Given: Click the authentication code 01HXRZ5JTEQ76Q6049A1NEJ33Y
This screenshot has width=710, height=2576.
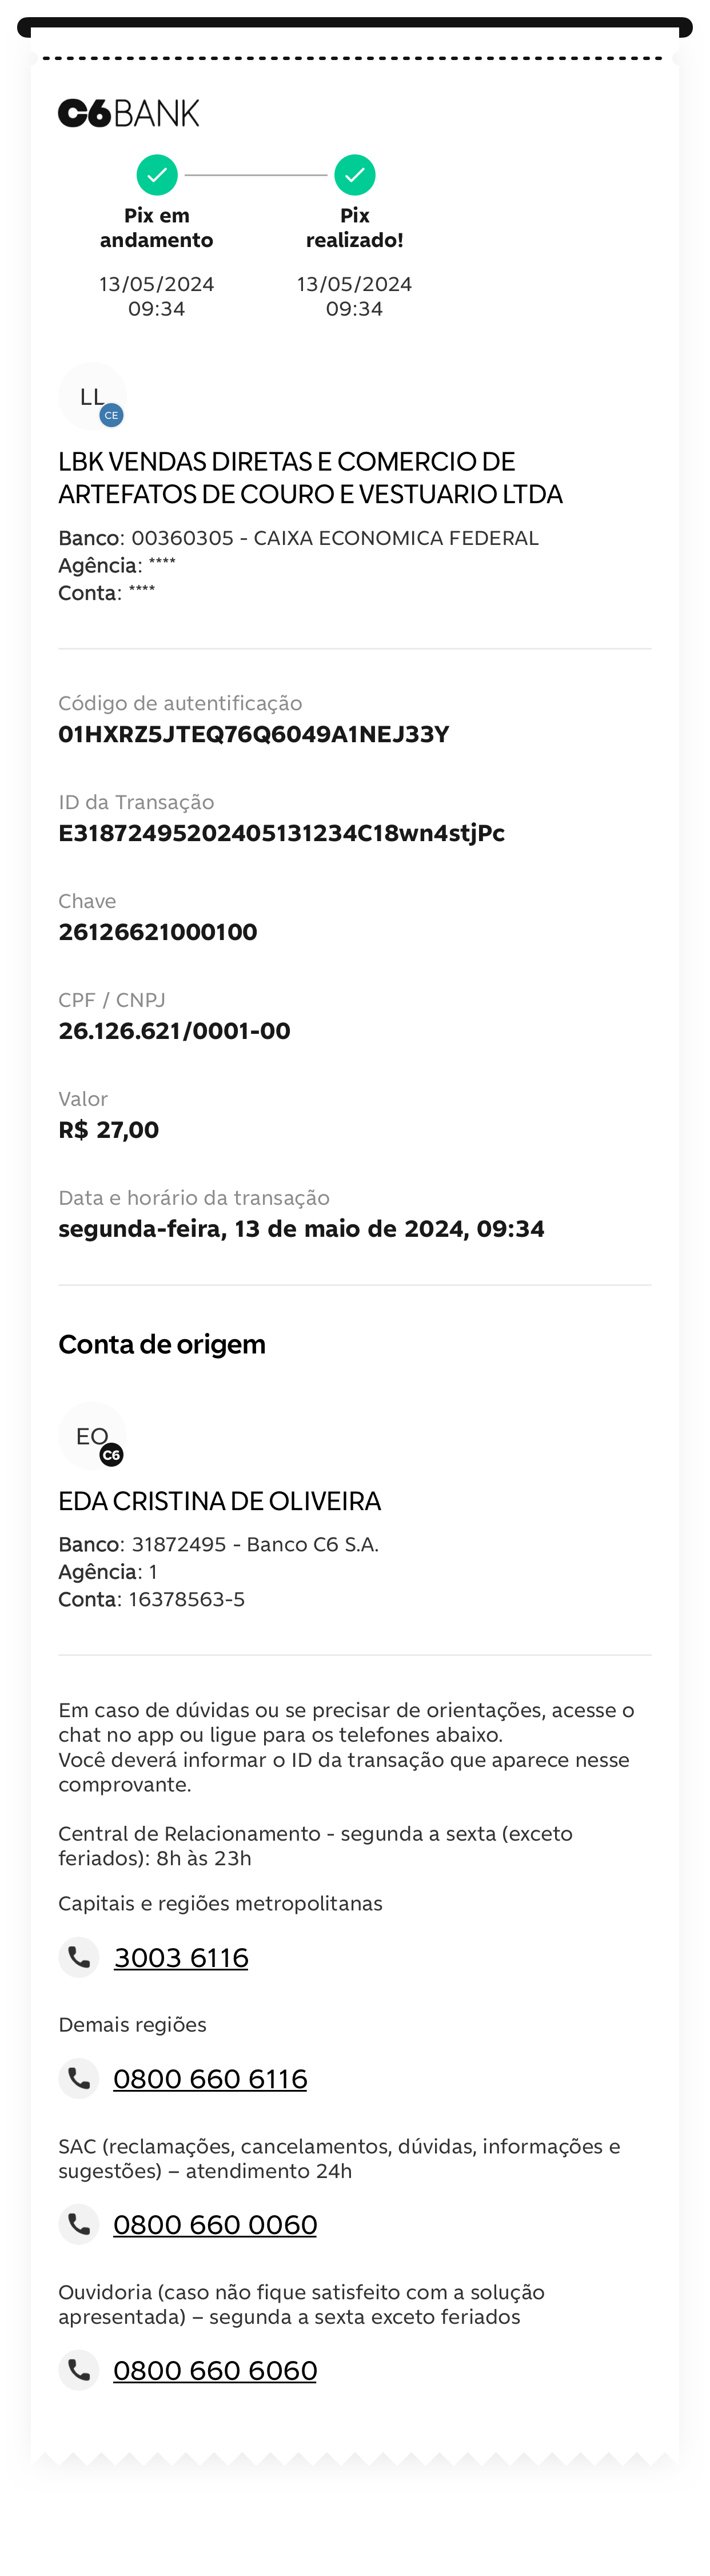Looking at the screenshot, I should tap(254, 734).
